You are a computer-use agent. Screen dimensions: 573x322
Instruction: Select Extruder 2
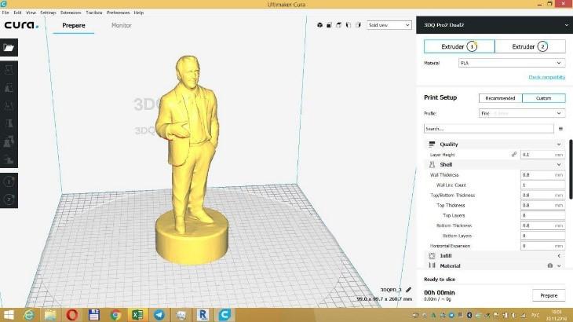point(530,46)
